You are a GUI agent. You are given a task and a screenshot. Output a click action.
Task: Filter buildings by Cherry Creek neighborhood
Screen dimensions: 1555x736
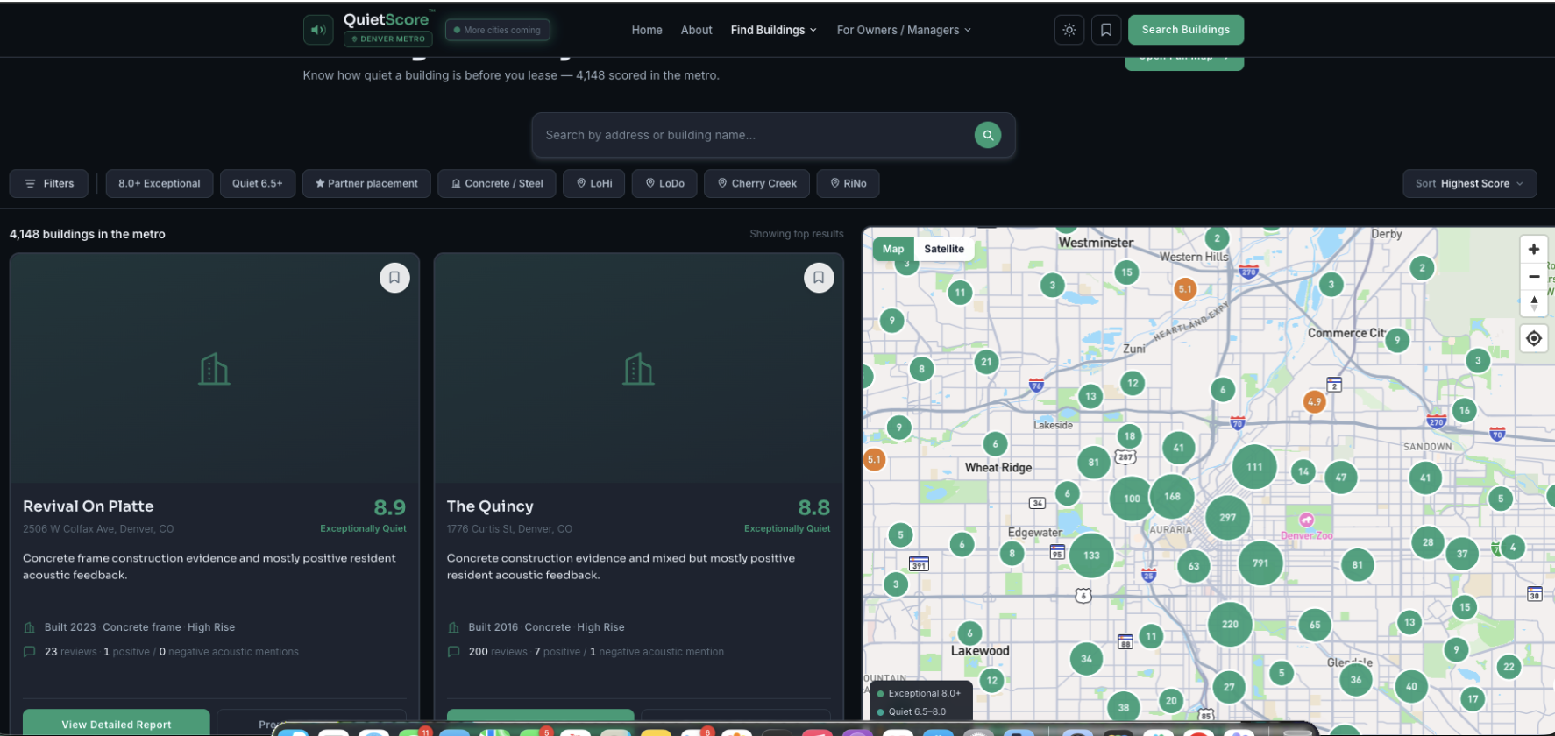(x=756, y=184)
